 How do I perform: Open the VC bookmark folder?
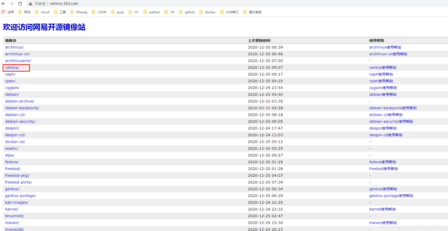tap(134, 12)
